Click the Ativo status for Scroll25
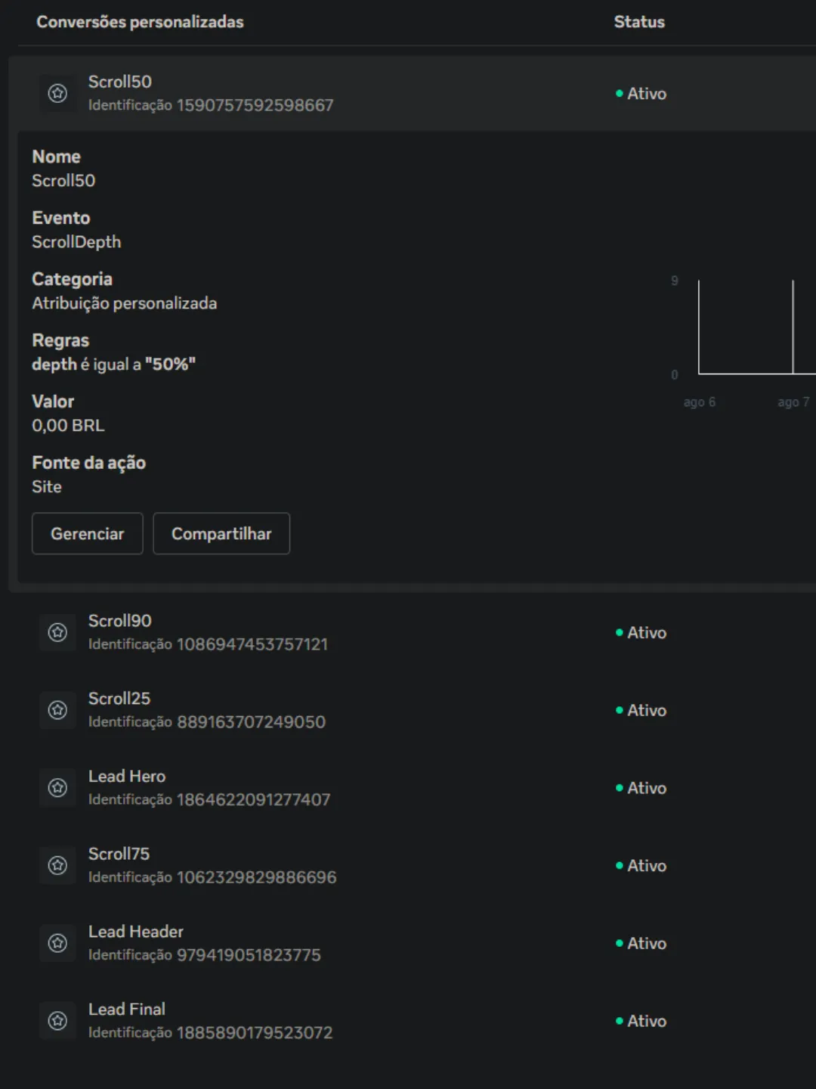The width and height of the screenshot is (816, 1089). pos(641,711)
